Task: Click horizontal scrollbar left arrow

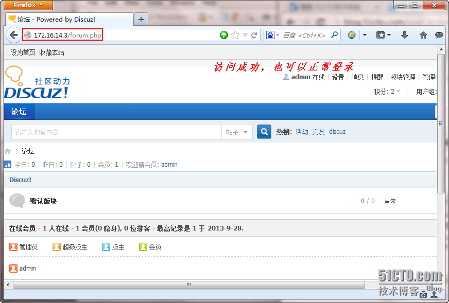Action: (8, 284)
